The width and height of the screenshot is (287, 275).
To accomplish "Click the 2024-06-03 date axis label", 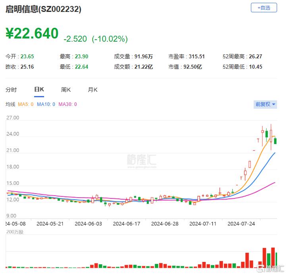I will 88,224.
